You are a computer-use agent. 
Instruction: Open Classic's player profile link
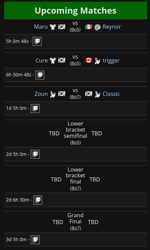(111, 94)
